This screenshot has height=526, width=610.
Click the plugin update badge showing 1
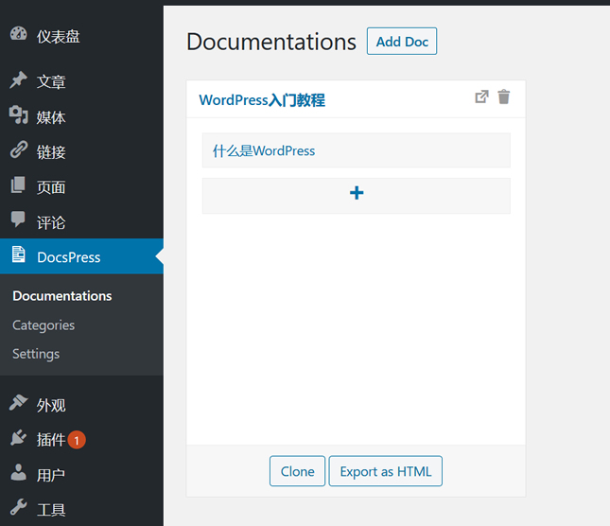[x=77, y=440]
